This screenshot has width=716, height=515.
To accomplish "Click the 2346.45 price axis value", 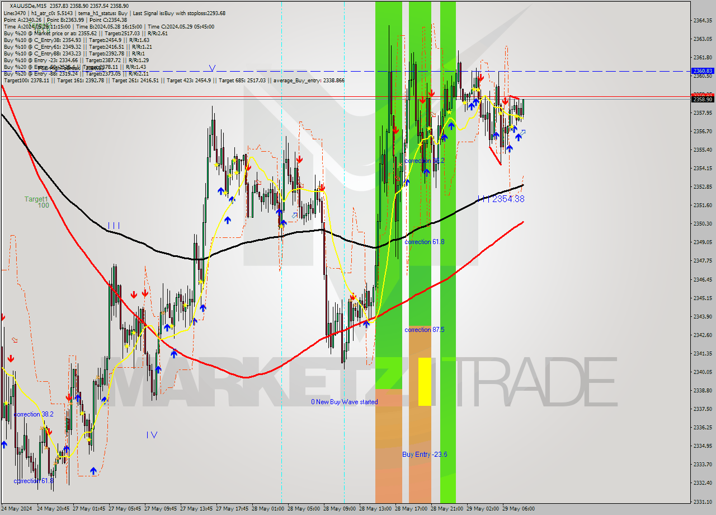I will [703, 279].
